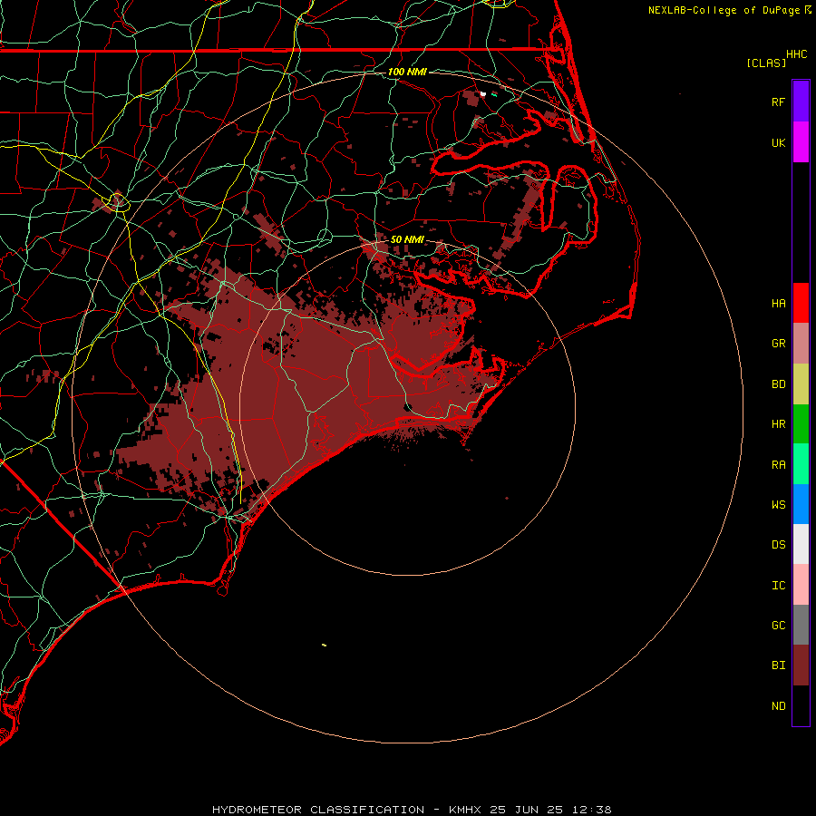The image size is (816, 816).
Task: Click the GR legend label
Action: (778, 344)
